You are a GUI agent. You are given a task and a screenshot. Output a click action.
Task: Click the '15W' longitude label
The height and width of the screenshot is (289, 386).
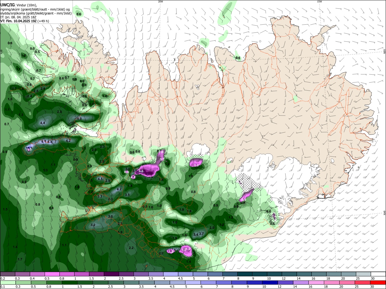pos(319,2)
